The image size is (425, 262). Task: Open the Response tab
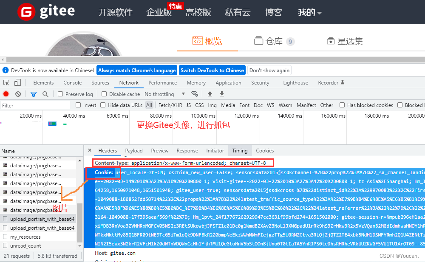click(187, 151)
